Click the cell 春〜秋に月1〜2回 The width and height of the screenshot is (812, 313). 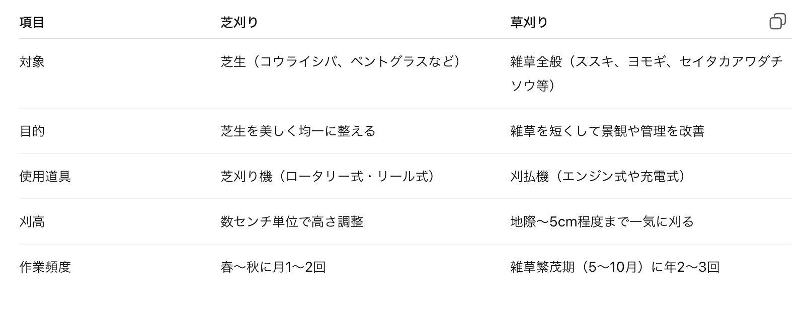coord(273,267)
